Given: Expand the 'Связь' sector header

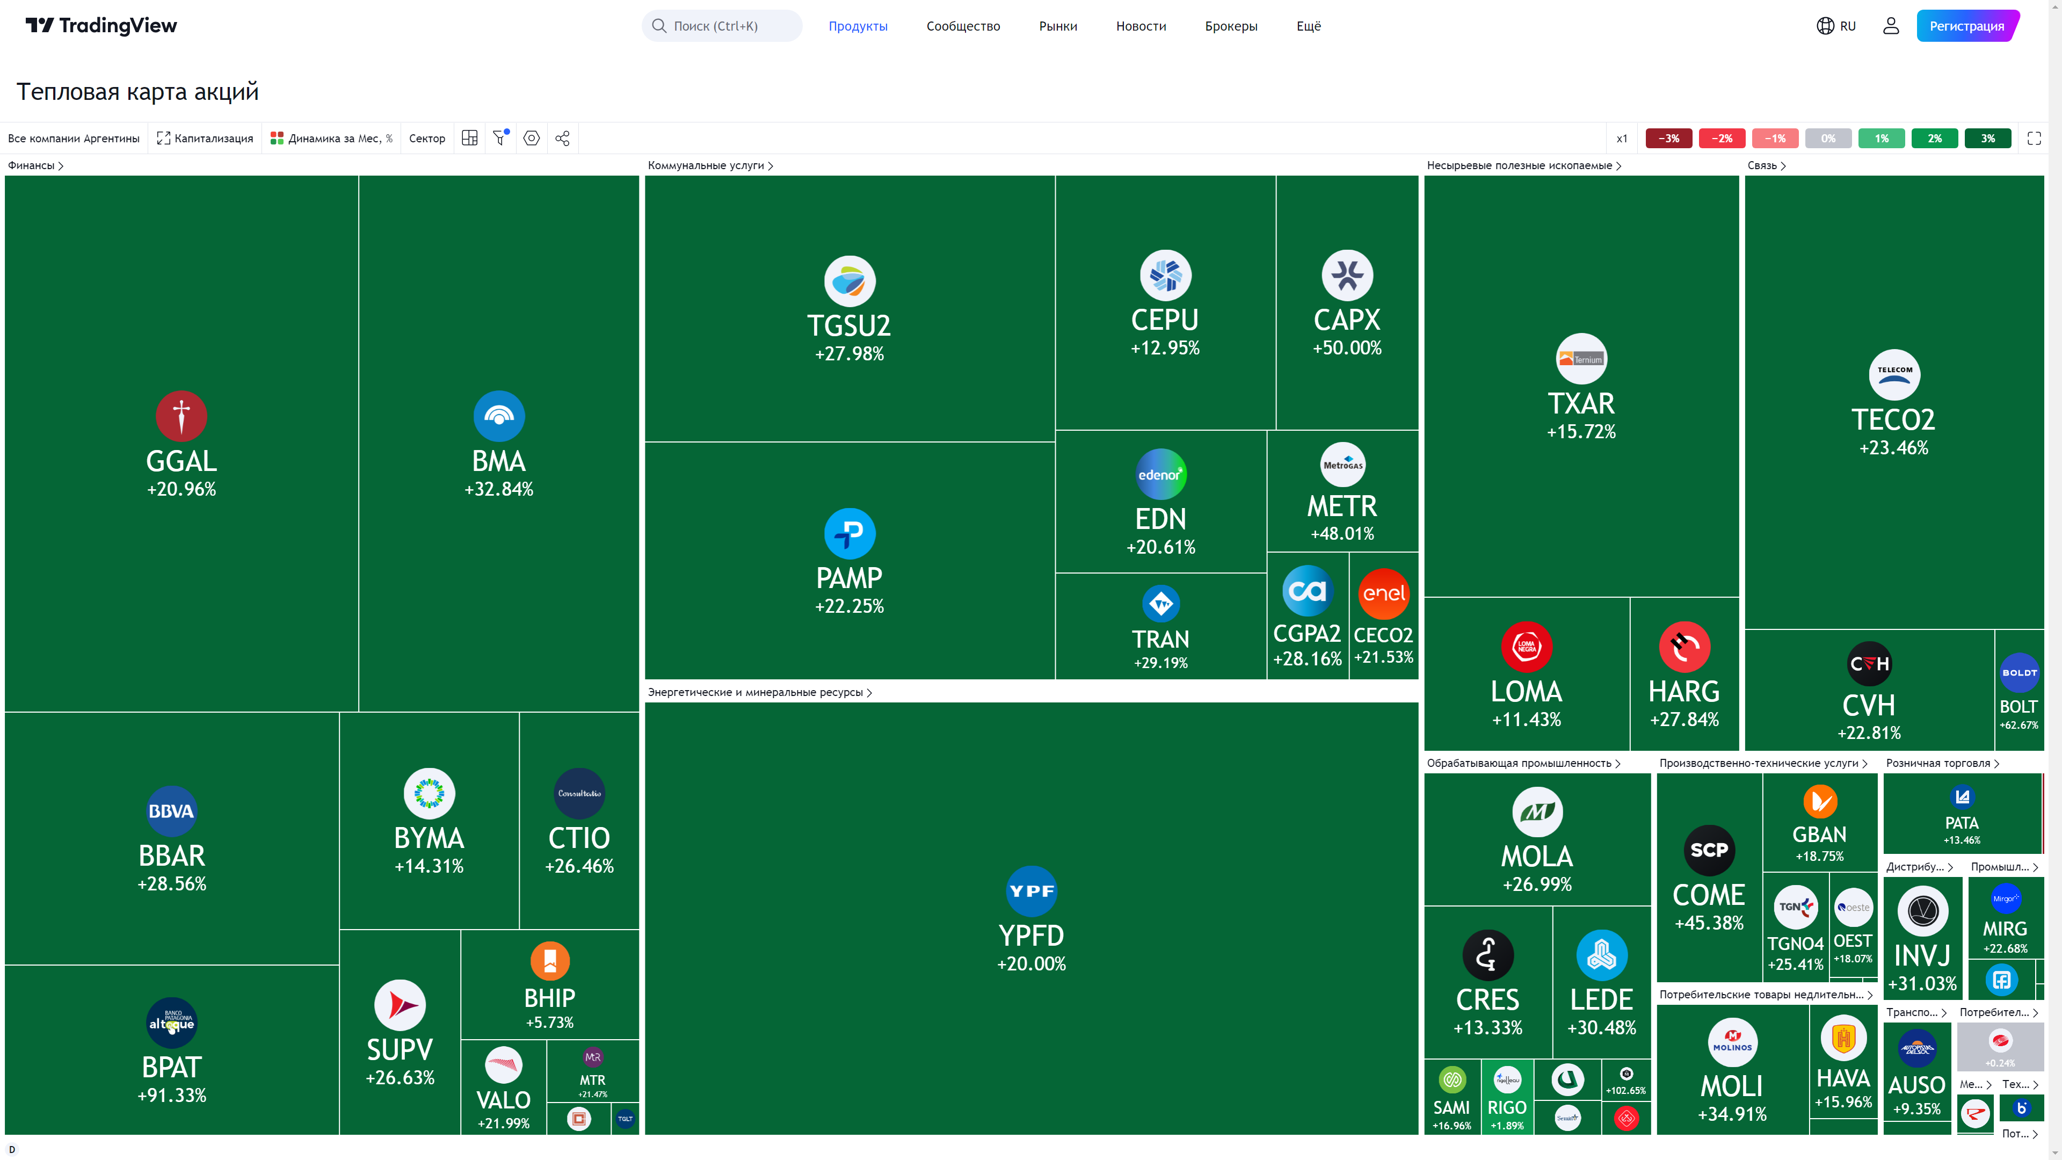Looking at the screenshot, I should click(1766, 166).
